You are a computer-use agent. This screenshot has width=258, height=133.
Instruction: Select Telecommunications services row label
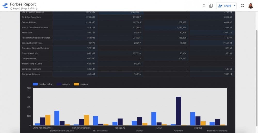tap(36, 38)
